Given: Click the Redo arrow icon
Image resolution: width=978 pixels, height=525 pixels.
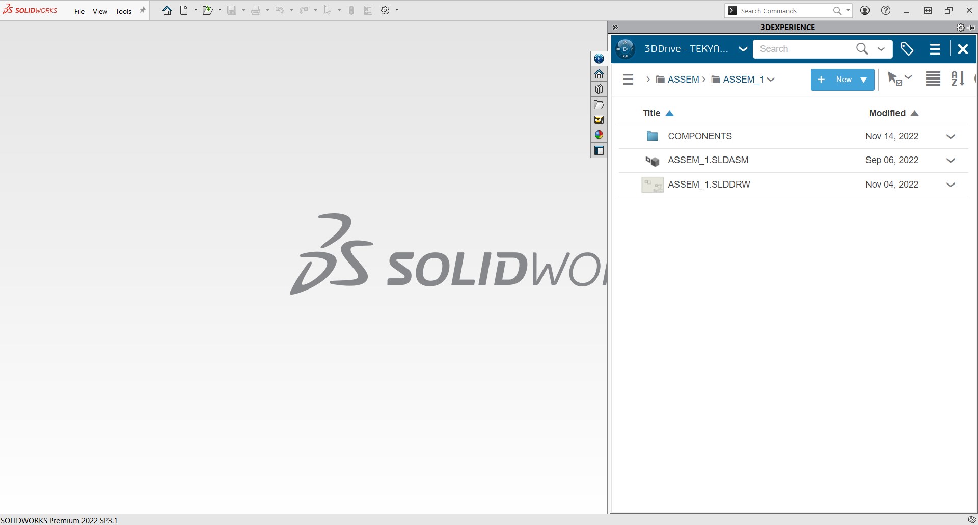Looking at the screenshot, I should (x=304, y=10).
